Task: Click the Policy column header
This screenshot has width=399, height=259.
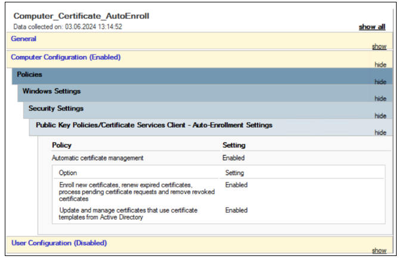Action: point(61,145)
